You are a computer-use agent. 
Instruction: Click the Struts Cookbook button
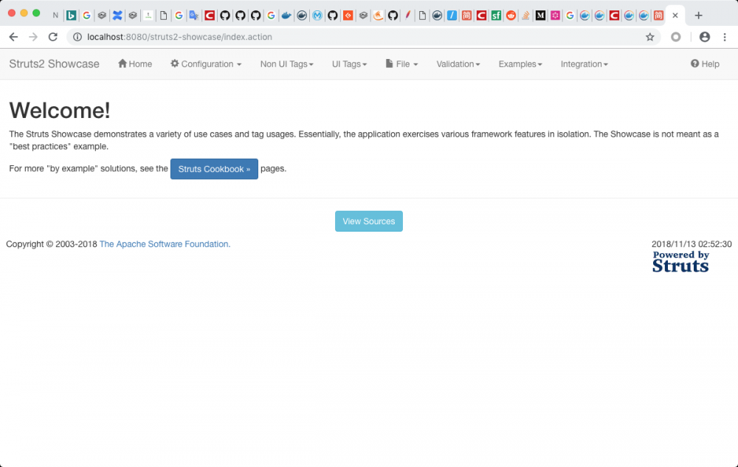[214, 169]
